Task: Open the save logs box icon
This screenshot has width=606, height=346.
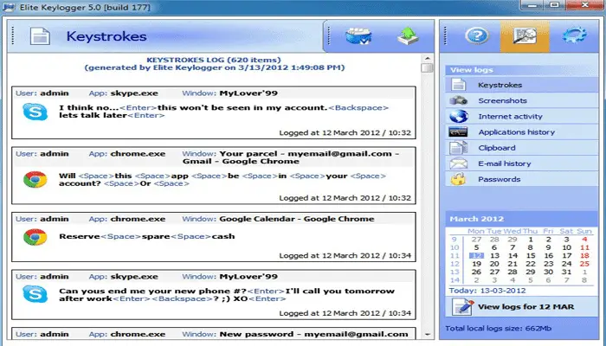Action: point(358,36)
